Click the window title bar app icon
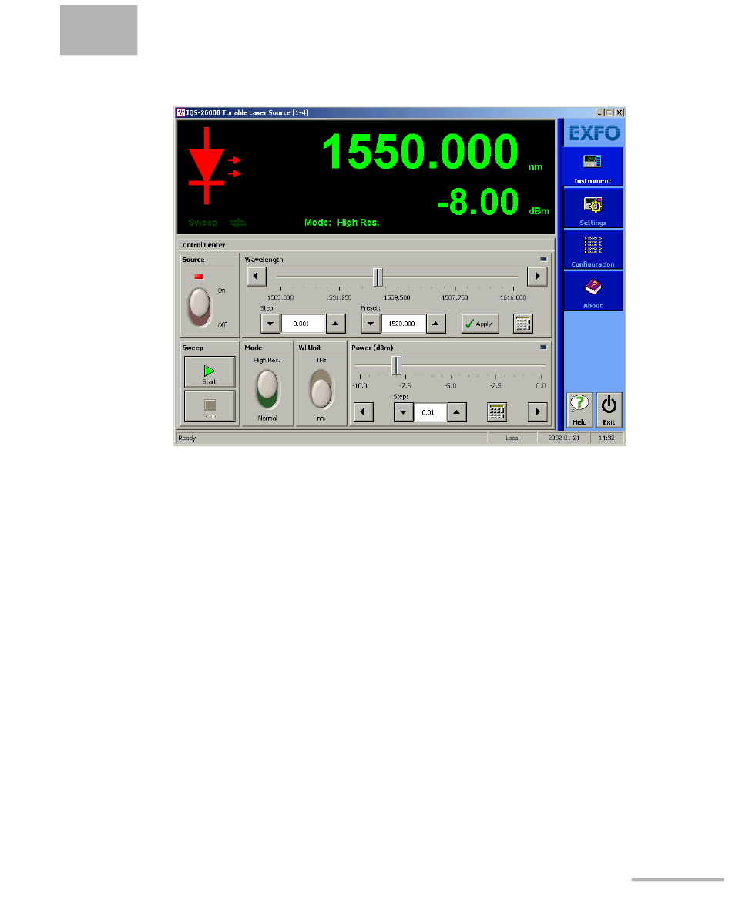Screen dimensions: 732x910 point(180,112)
